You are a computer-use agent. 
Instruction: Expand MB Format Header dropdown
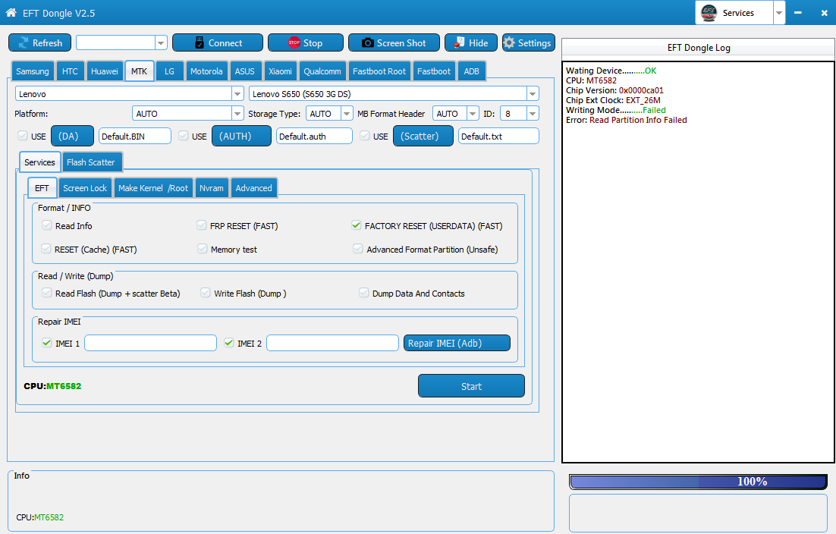[x=473, y=114]
